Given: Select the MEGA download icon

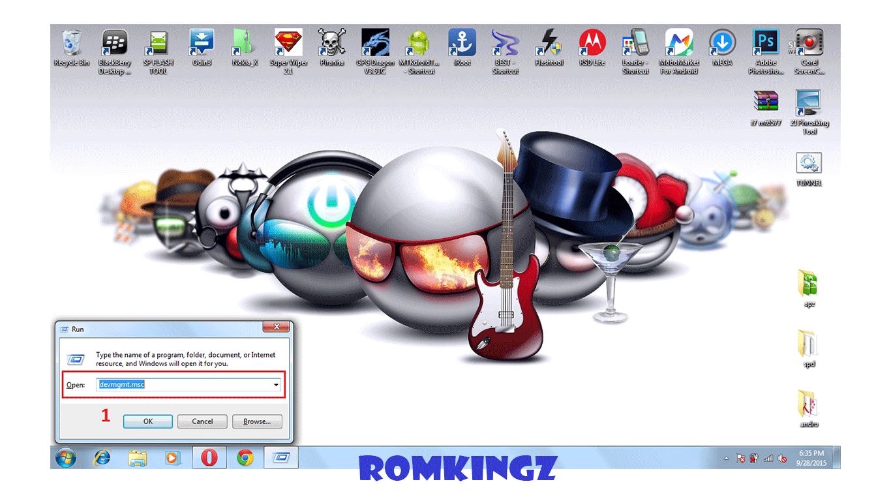Looking at the screenshot, I should pyautogui.click(x=722, y=47).
